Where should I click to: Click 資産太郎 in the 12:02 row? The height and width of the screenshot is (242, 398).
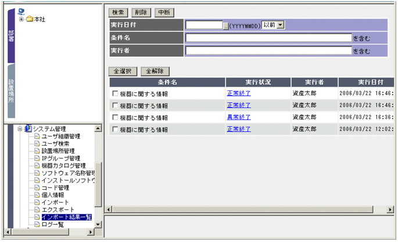304,129
